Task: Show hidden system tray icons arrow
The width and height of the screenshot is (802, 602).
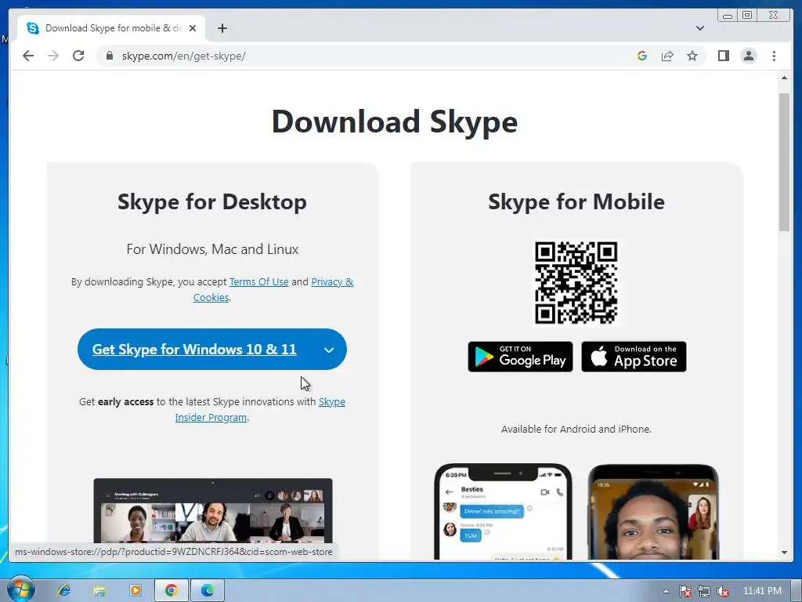Action: point(666,591)
